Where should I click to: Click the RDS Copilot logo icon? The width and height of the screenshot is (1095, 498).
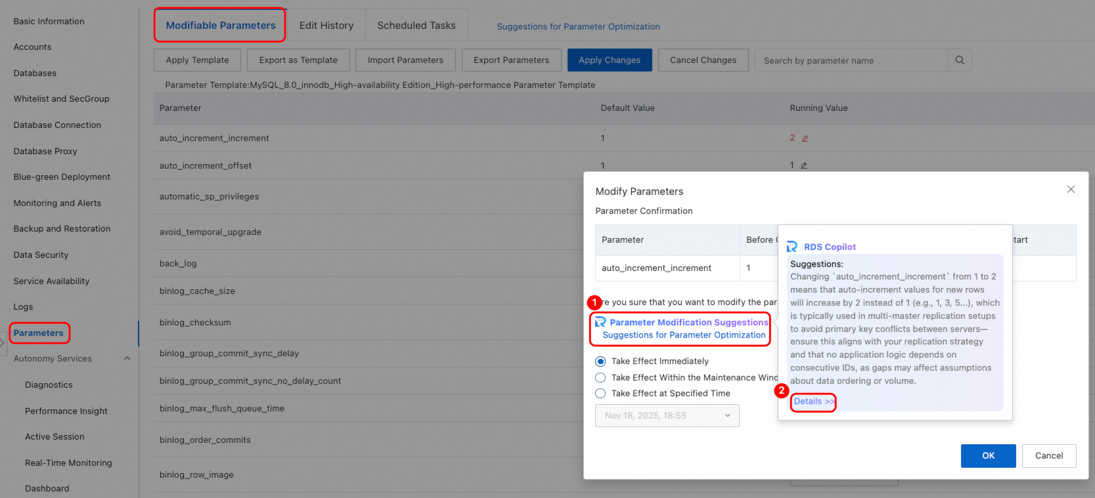pyautogui.click(x=792, y=247)
